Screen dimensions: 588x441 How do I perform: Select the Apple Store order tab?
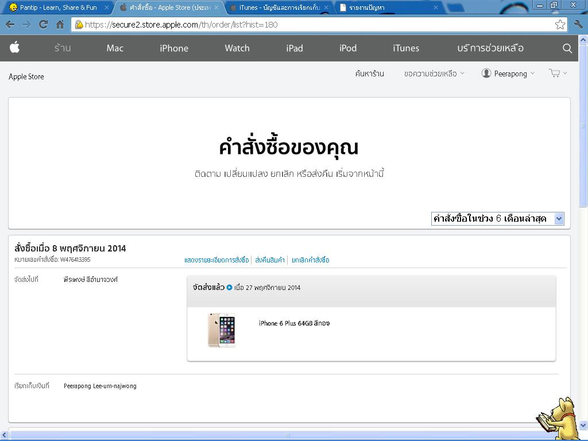pyautogui.click(x=169, y=7)
